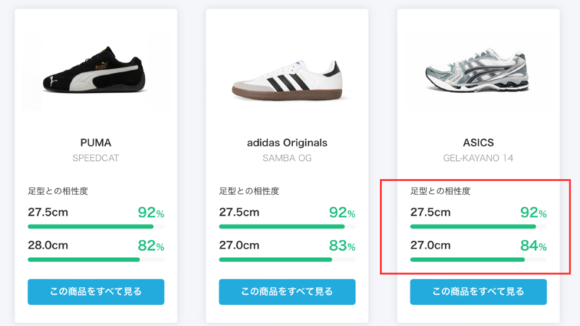
Task: Open all PUMA Speedcat products button
Action: tap(96, 292)
